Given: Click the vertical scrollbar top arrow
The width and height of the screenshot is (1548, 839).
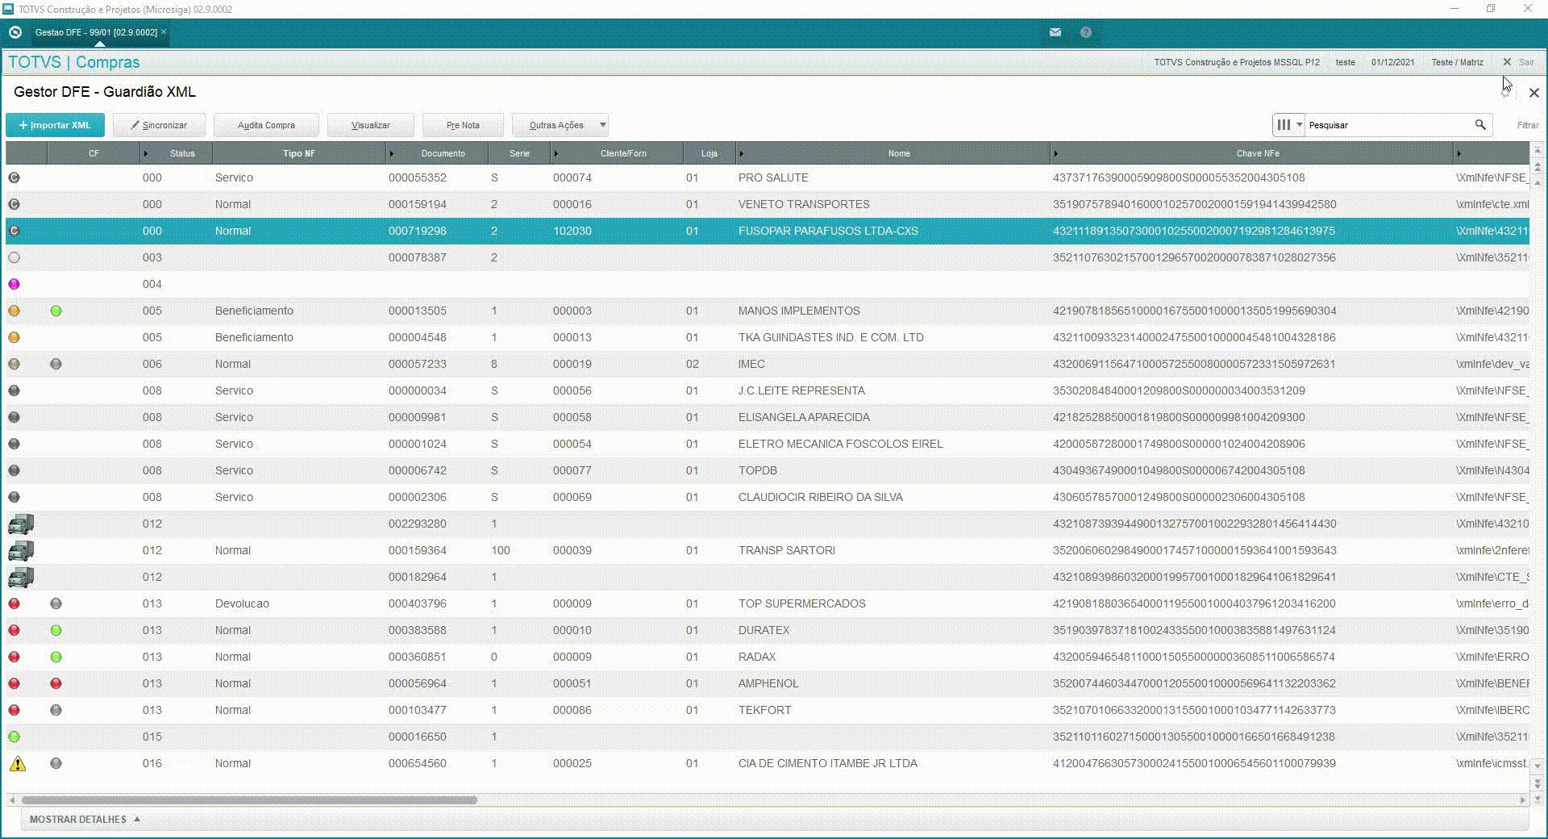Looking at the screenshot, I should click(x=1538, y=150).
